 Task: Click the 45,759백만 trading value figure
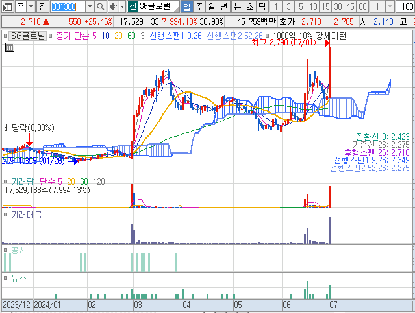257,21
